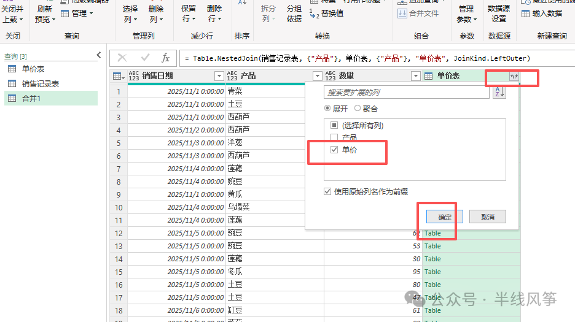Select the 聚合 radio button
Viewport: 575px width, 322px height.
tap(358, 109)
